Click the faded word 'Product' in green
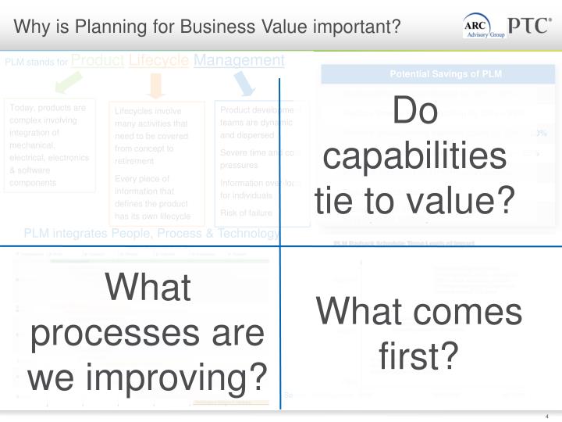 coord(98,60)
